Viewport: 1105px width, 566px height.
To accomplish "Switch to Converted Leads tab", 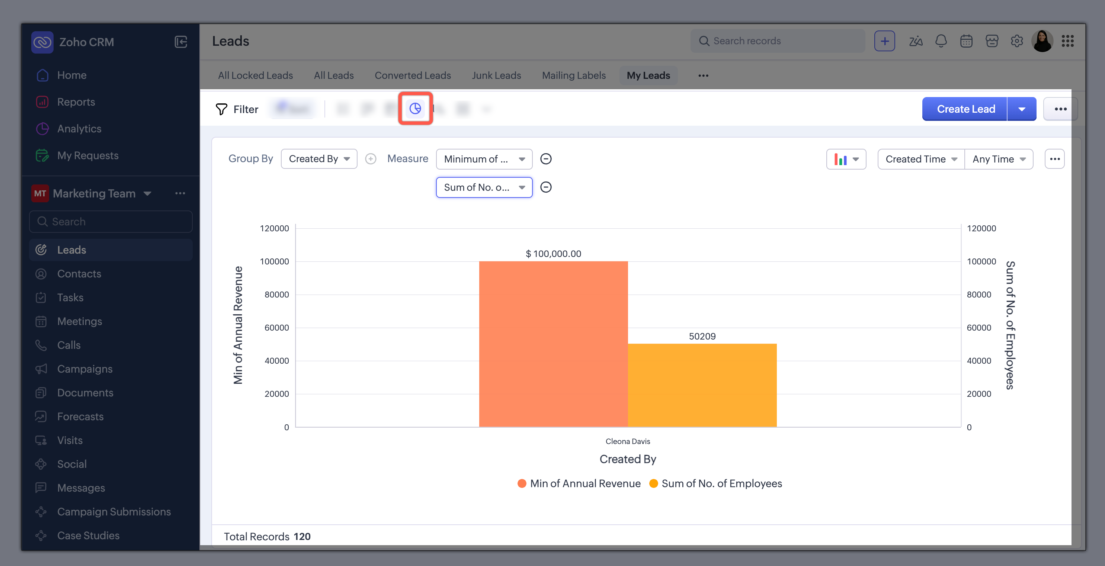I will (x=412, y=75).
